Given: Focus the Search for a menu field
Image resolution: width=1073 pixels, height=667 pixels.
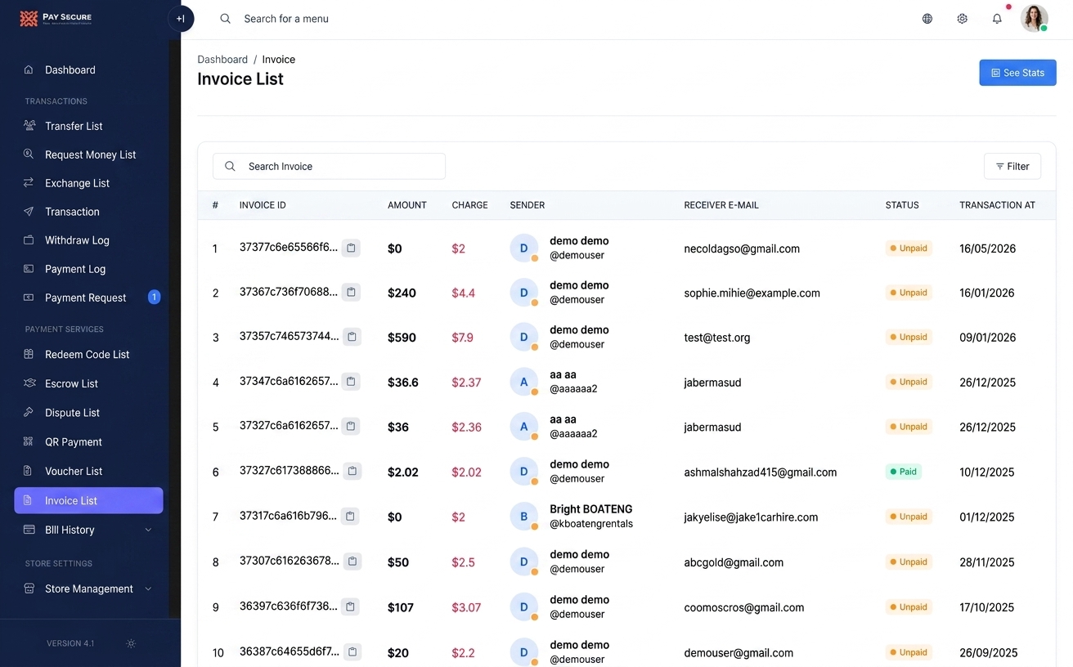Looking at the screenshot, I should coord(286,19).
